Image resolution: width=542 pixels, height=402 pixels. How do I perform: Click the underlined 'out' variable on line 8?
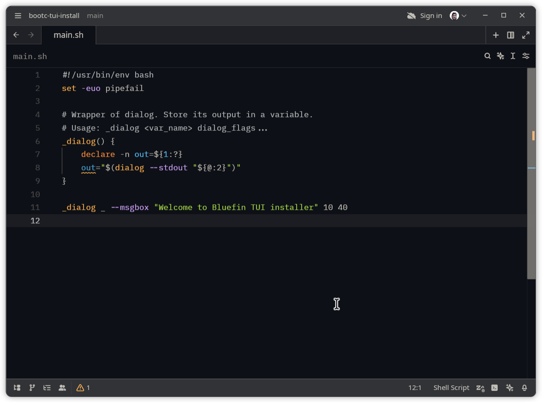click(88, 168)
